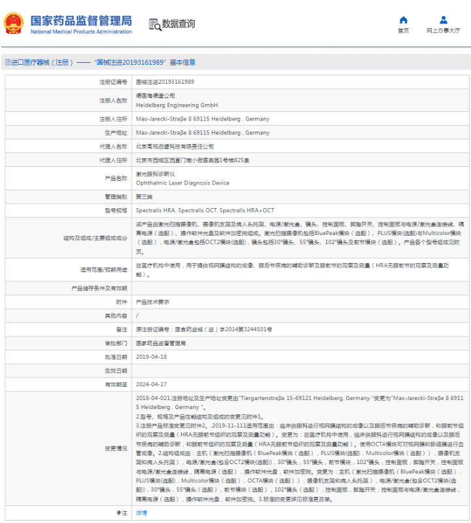Click the 适用范围/预期用途 description text

point(292,270)
